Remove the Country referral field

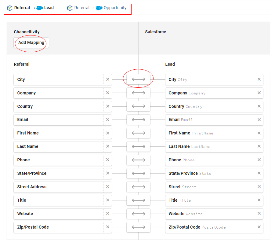pyautogui.click(x=108, y=106)
